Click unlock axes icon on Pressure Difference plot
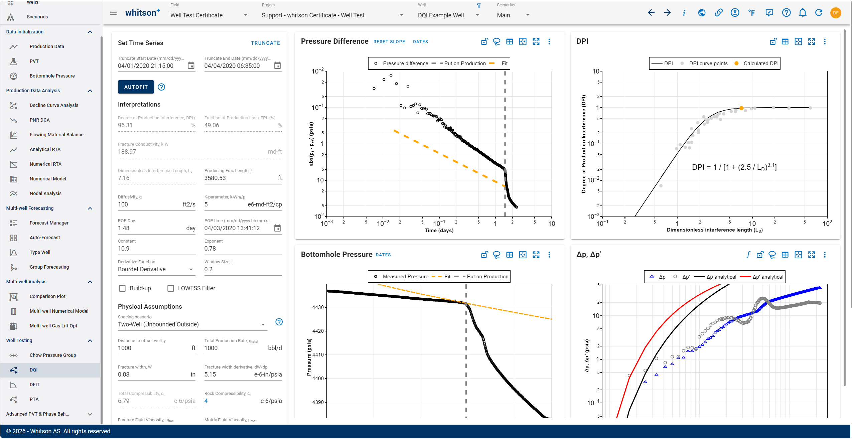 tap(484, 42)
